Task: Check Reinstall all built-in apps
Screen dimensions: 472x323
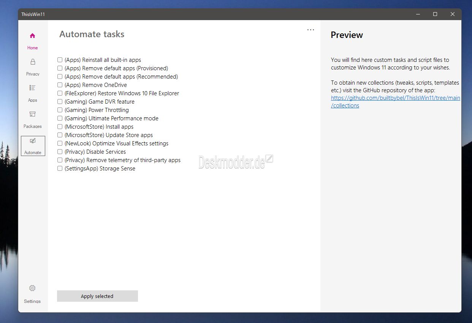Action: click(x=60, y=60)
